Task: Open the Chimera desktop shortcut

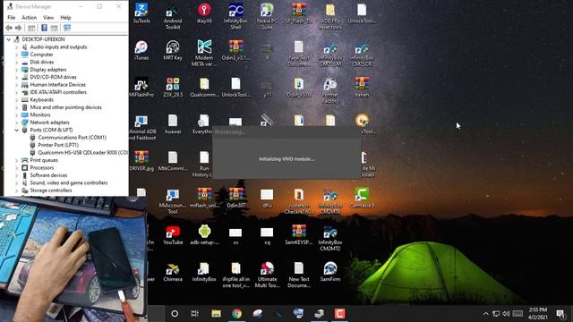Action: coord(173,272)
